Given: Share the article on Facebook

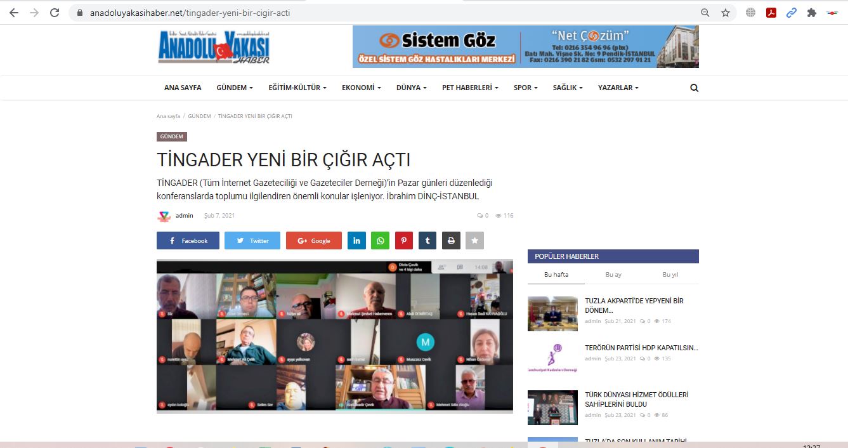Looking at the screenshot, I should coord(188,240).
